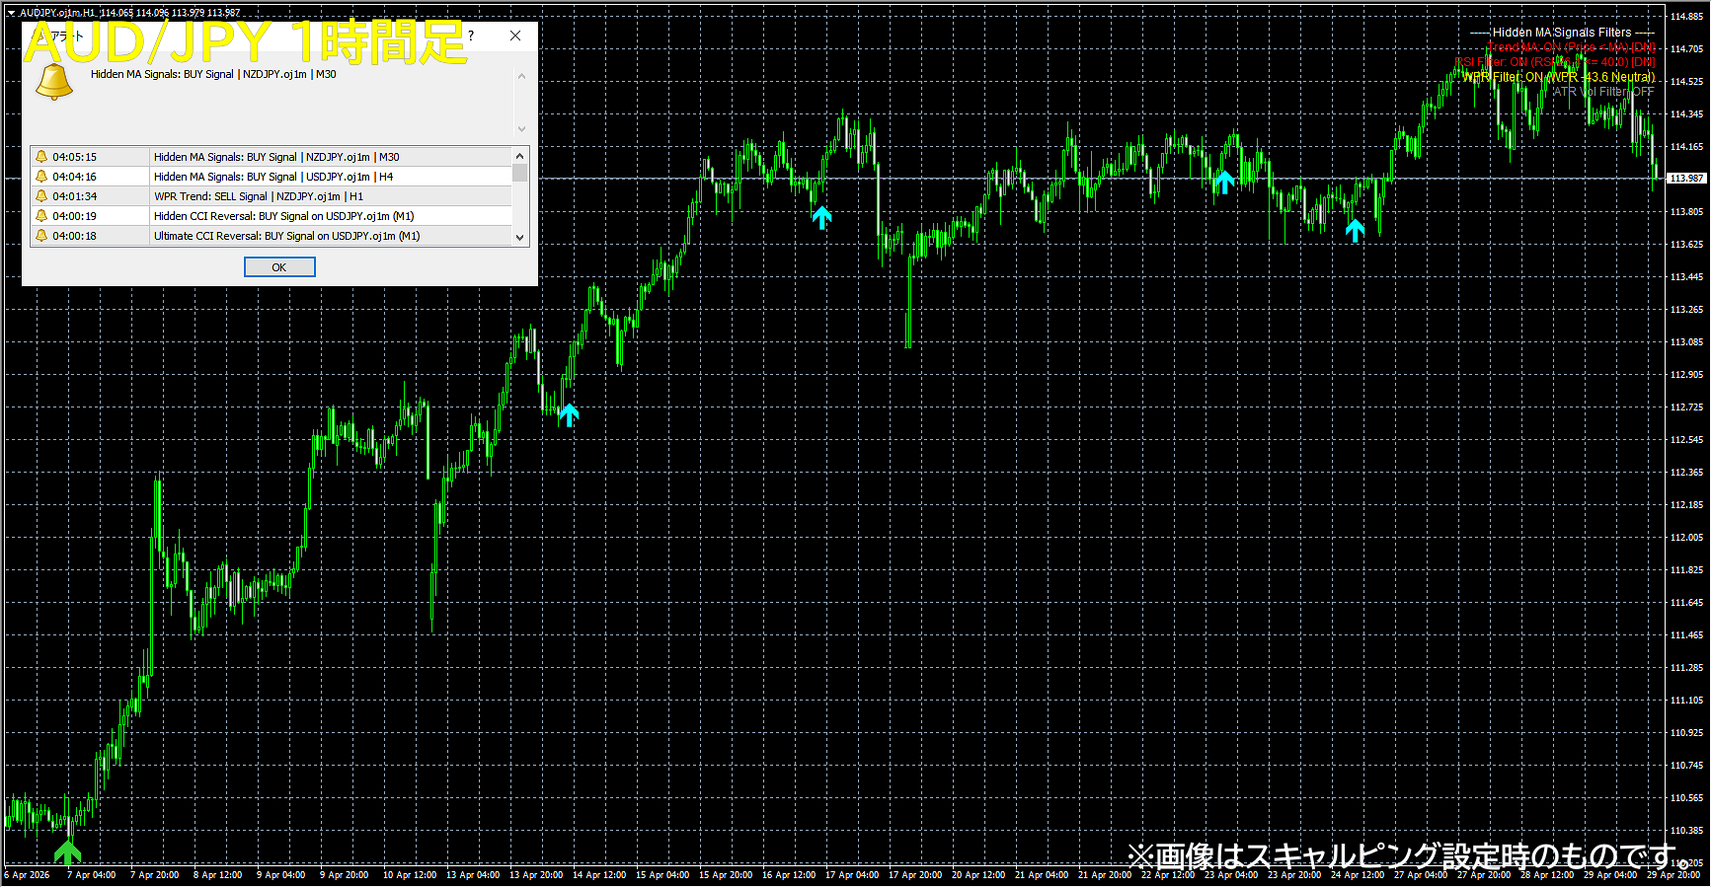1712x888 pixels.
Task: Click the cyan buy arrow near 17 Apr 04:00
Action: pyautogui.click(x=821, y=218)
